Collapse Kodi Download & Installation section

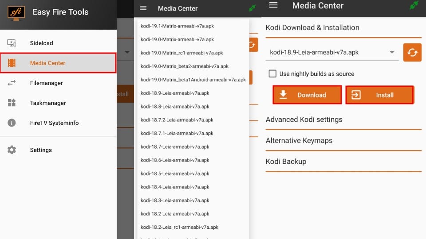click(343, 27)
